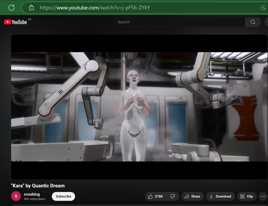Open the sceablog channel avatar

16,196
